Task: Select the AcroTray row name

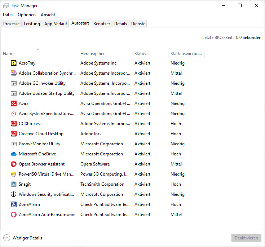Action: 27,63
